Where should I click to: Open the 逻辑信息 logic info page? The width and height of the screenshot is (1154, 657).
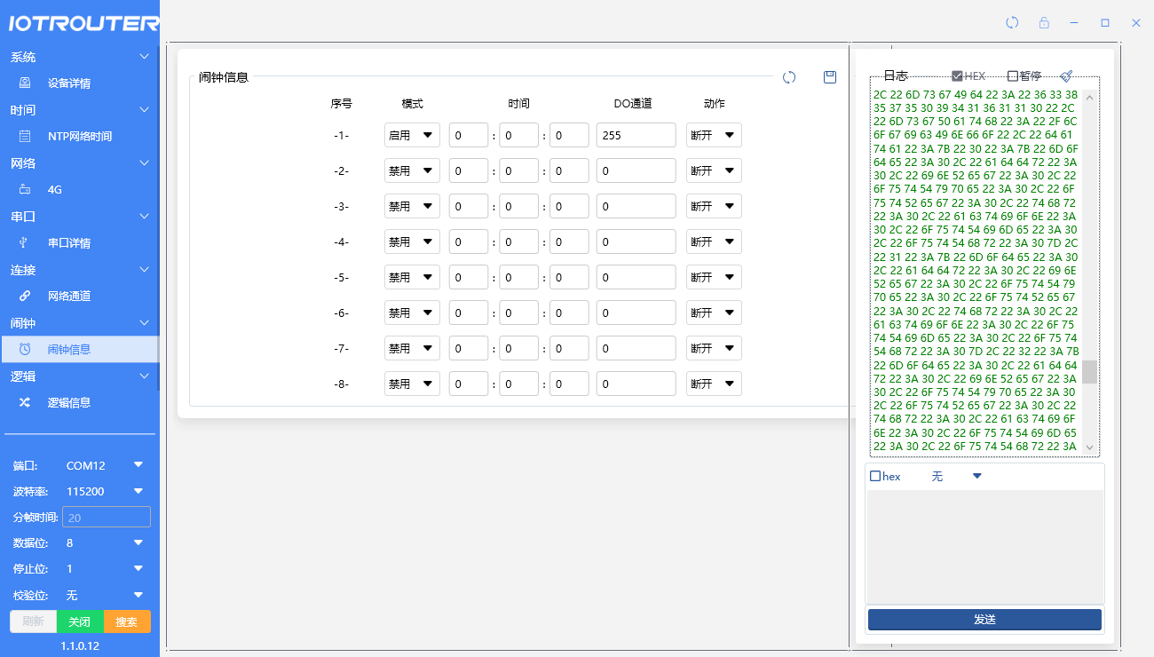(x=69, y=402)
